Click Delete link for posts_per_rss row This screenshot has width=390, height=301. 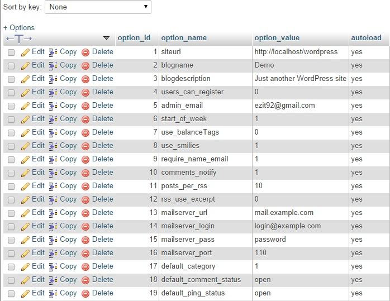(102, 186)
